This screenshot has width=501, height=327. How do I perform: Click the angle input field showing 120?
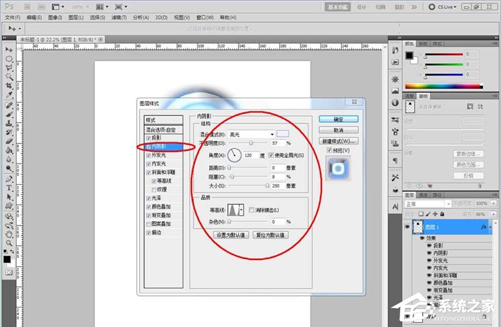(x=250, y=155)
